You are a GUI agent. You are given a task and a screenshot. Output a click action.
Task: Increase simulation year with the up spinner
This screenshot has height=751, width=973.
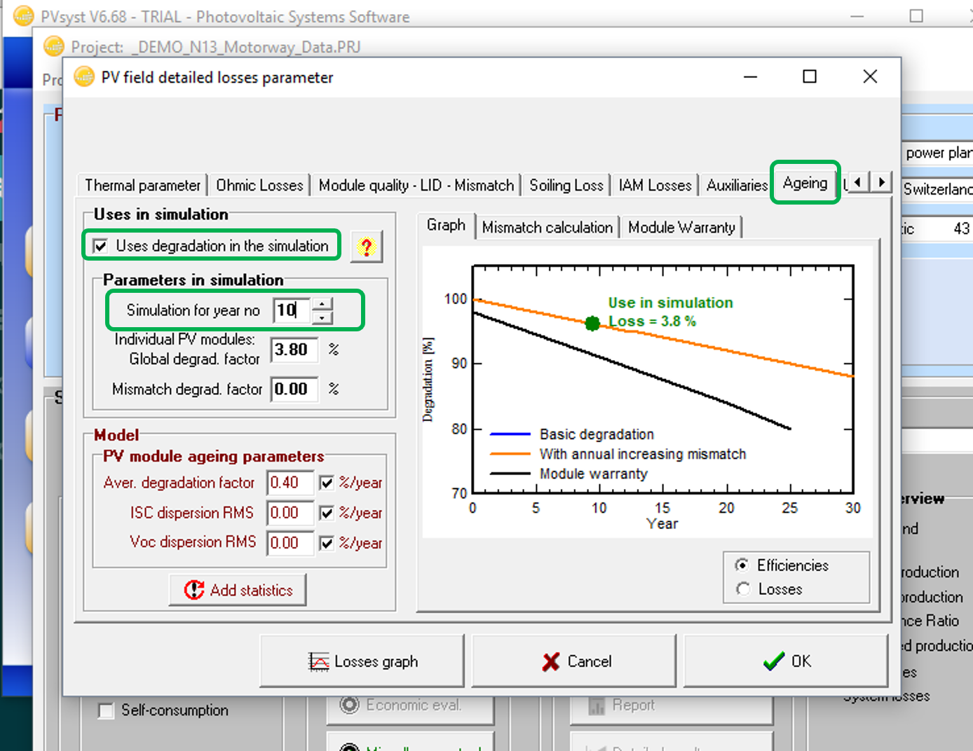(x=322, y=303)
